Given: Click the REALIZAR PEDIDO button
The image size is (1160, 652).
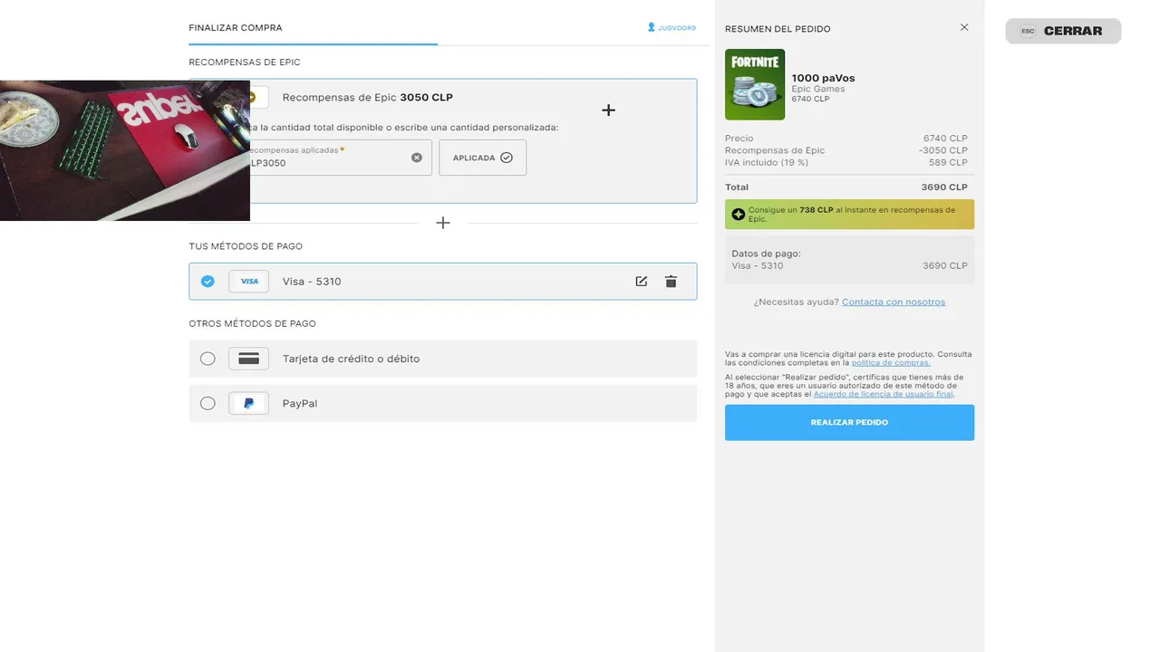Looking at the screenshot, I should click(849, 423).
